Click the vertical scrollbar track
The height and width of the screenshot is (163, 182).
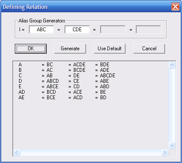pos(172,105)
